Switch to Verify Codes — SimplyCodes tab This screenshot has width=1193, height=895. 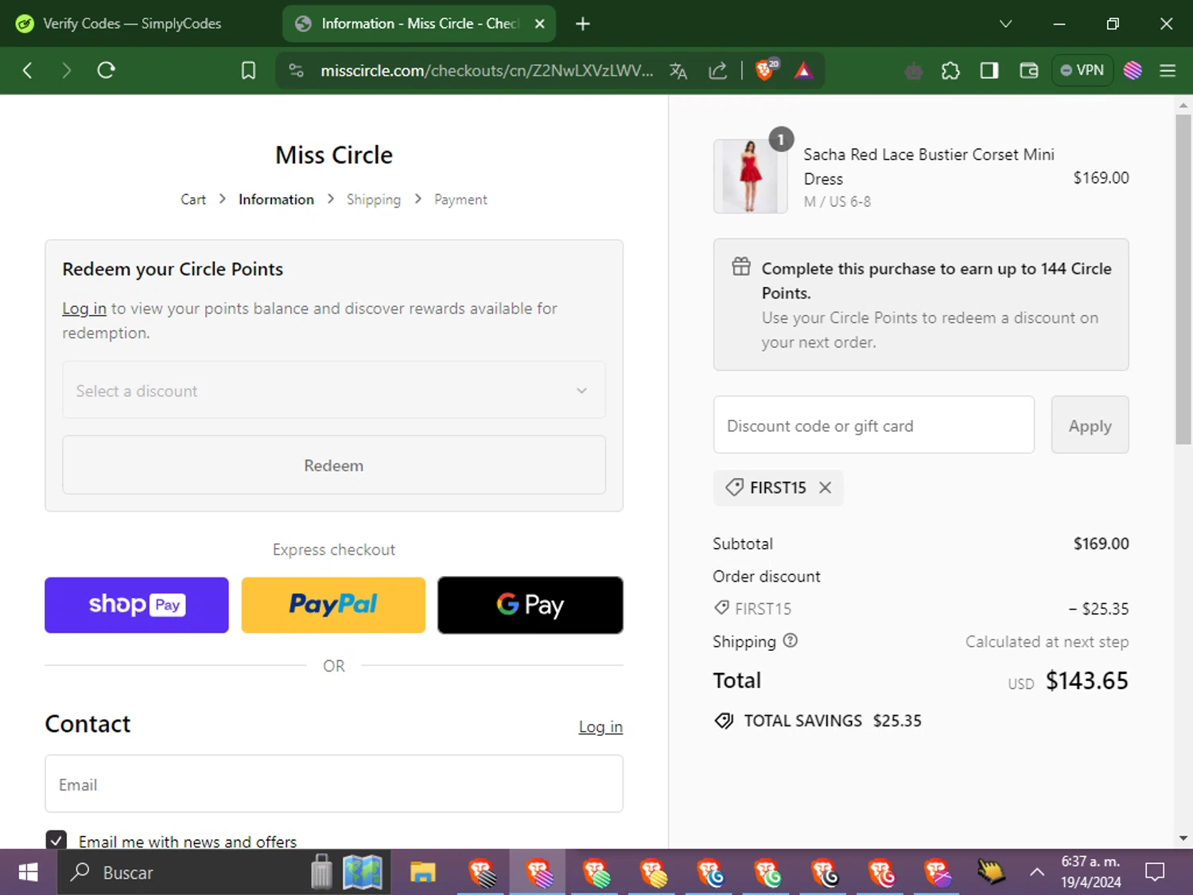pyautogui.click(x=133, y=24)
